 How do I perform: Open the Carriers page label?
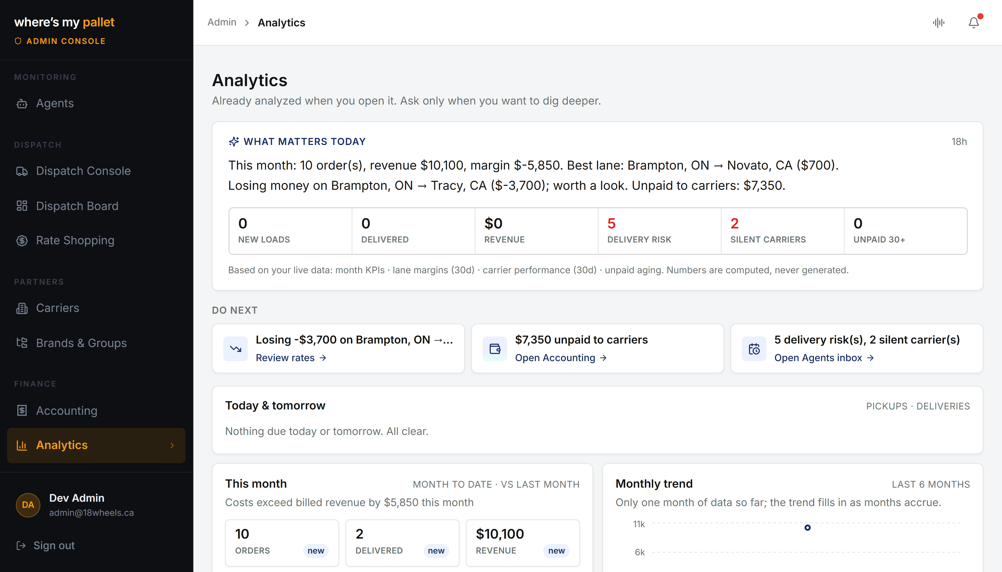point(57,308)
